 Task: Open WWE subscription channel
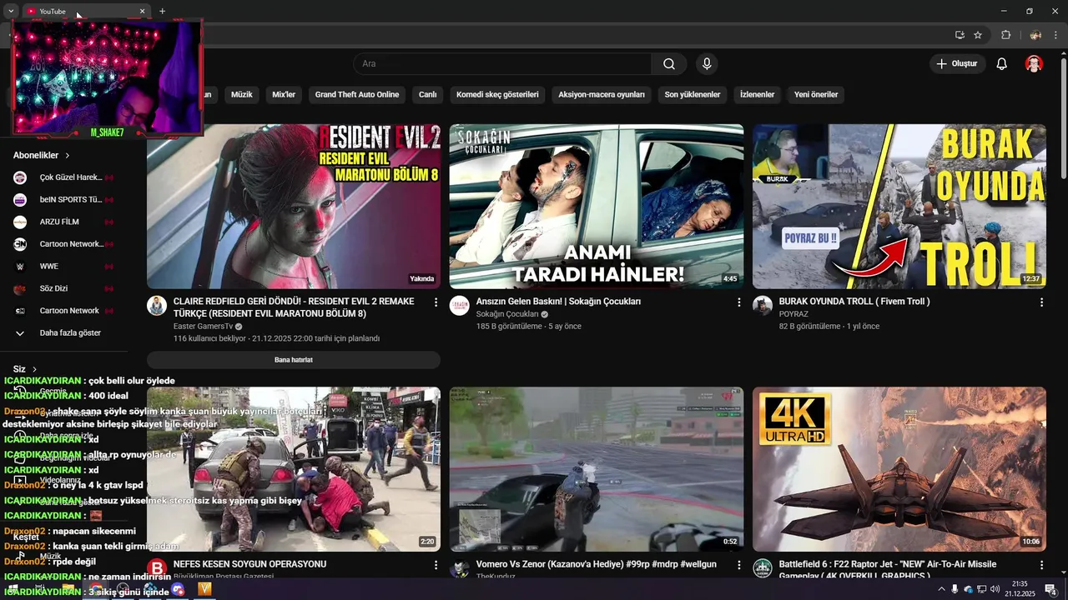pos(63,267)
